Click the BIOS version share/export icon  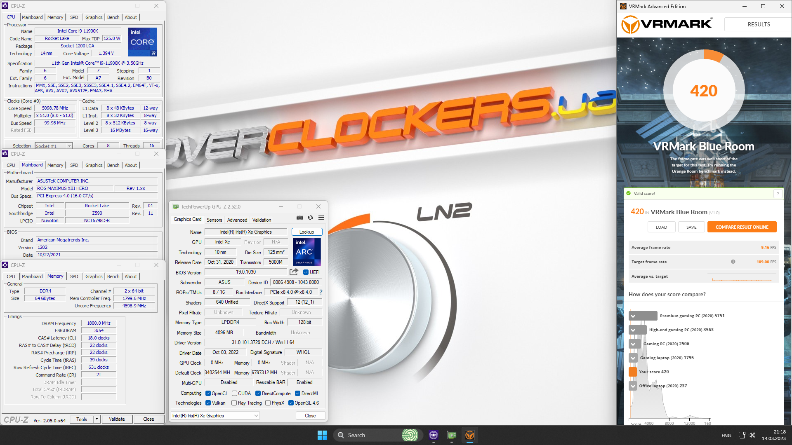pyautogui.click(x=294, y=272)
